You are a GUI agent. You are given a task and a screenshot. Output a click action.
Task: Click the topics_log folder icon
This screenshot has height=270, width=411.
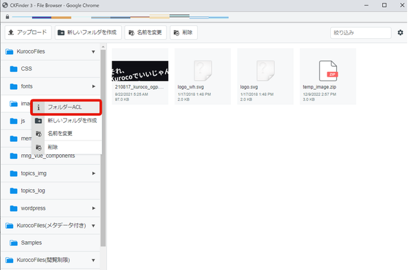point(14,191)
